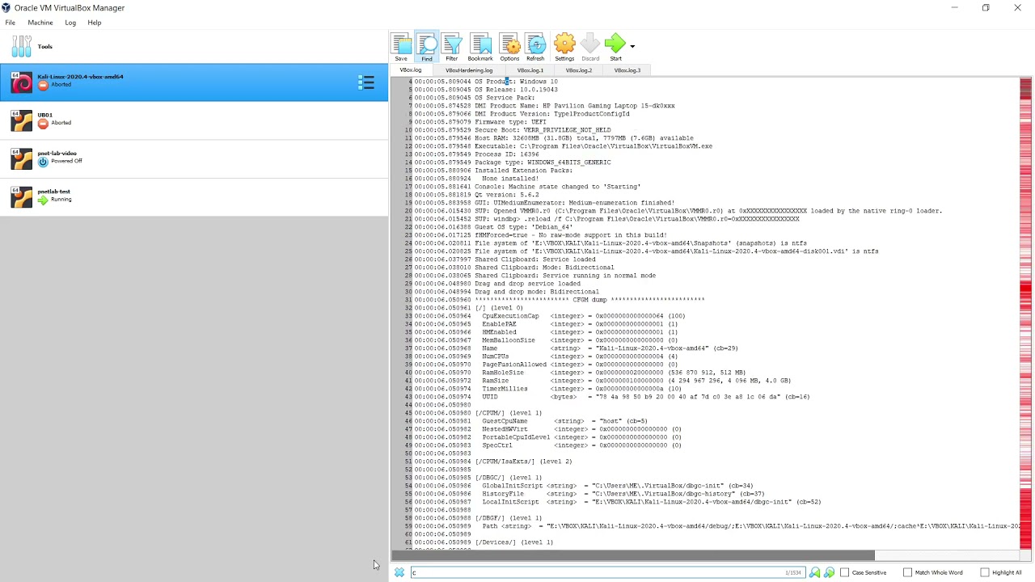Click the Discard arrow icon
Screen dimensions: 1035x582
click(590, 47)
